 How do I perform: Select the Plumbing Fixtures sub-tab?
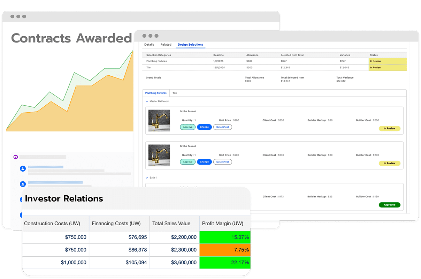pos(156,93)
